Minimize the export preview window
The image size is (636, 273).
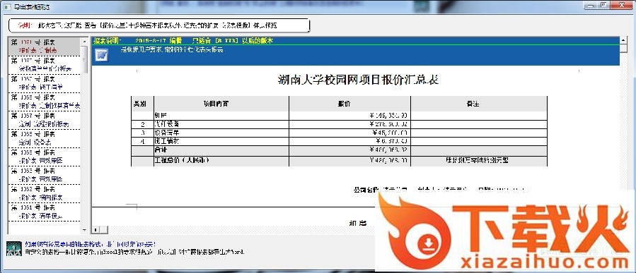click(x=591, y=5)
